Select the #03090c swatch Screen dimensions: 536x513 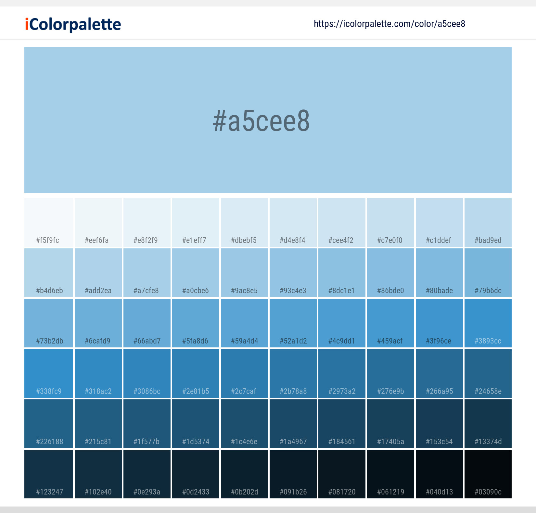tap(488, 474)
